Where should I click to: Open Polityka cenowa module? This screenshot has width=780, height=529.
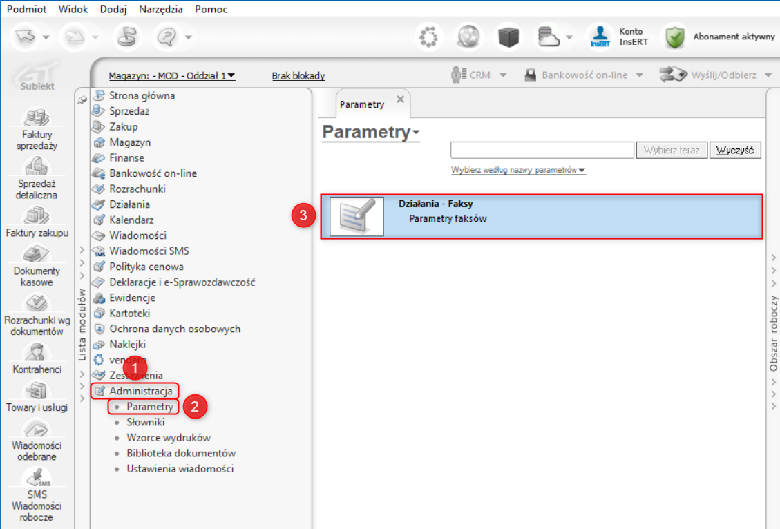click(x=146, y=267)
